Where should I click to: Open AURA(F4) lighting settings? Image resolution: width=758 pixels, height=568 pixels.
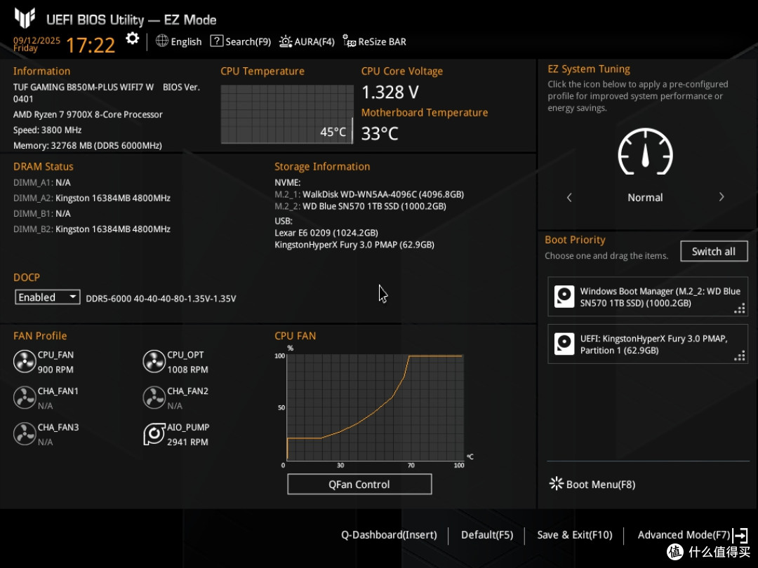(x=307, y=41)
